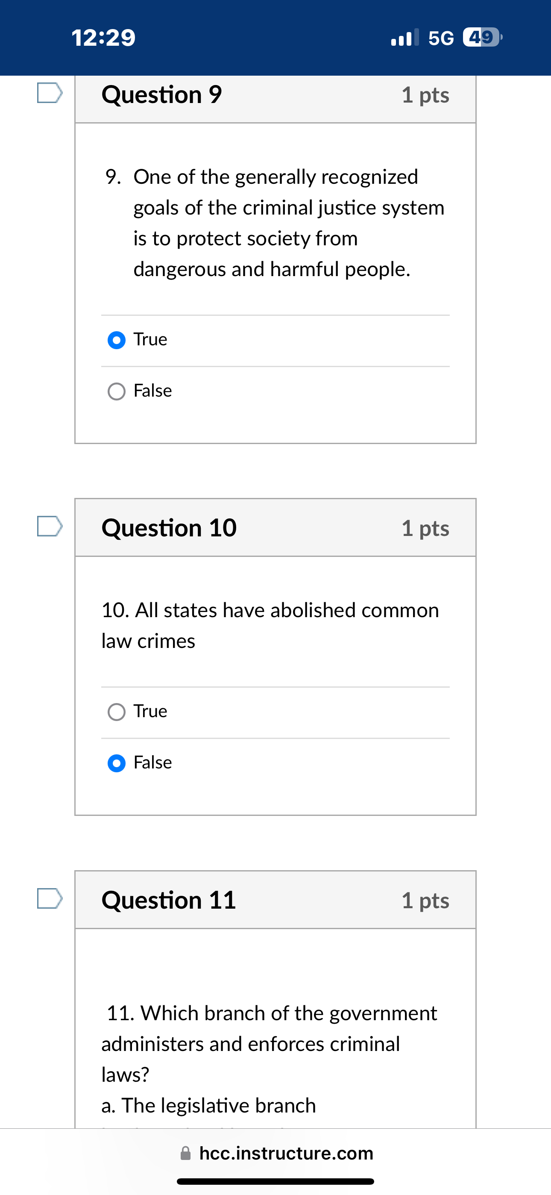
Task: Tap the home indicator bar at bottom
Action: tap(275, 1181)
